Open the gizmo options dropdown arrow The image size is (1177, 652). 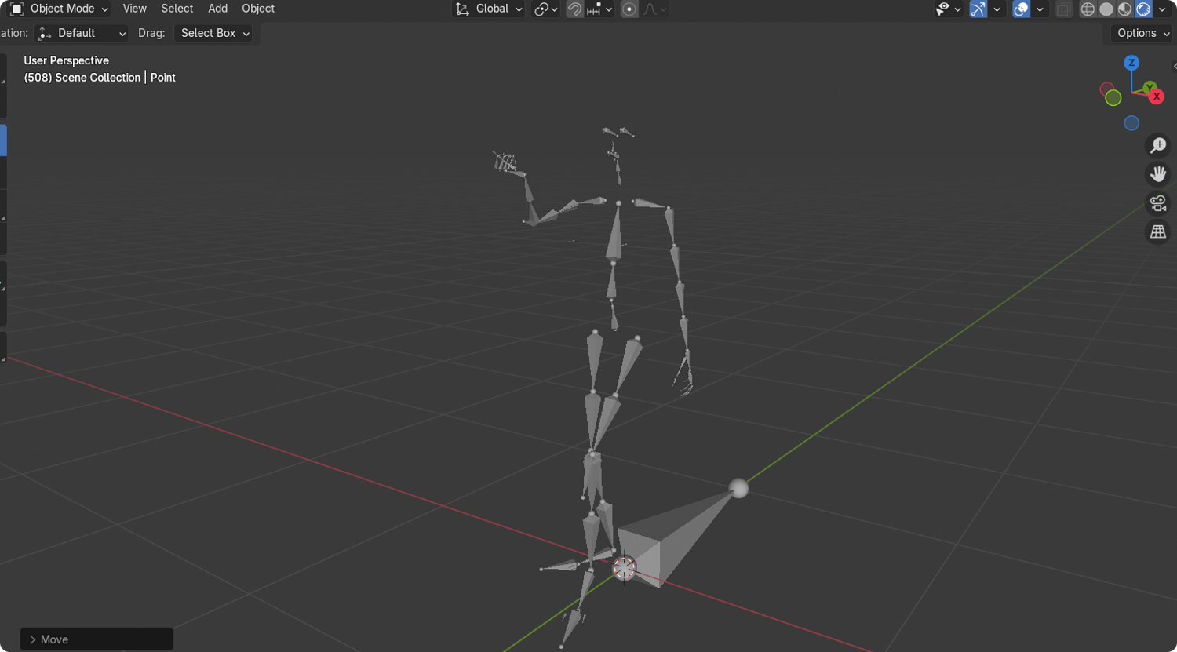(x=997, y=9)
